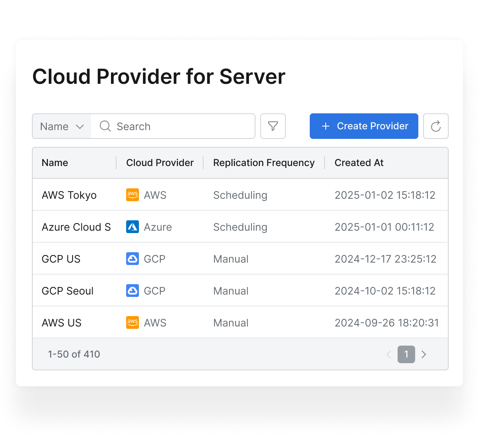Image resolution: width=479 pixels, height=439 pixels.
Task: Open the filter icon button
Action: coord(273,126)
